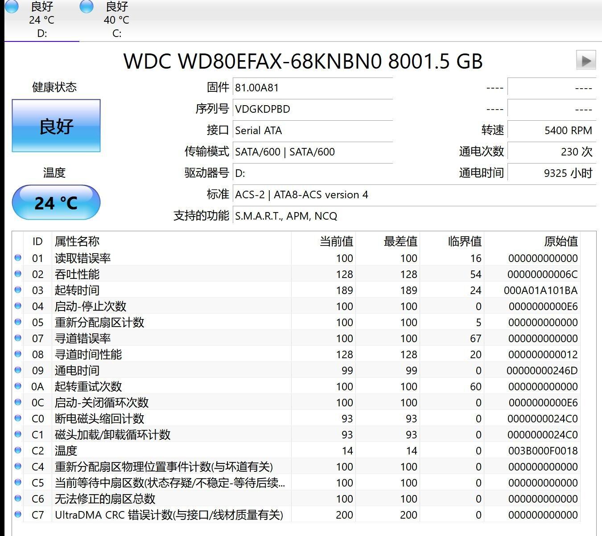Click the status dot for ID C1 row
This screenshot has width=602, height=536.
[18, 434]
